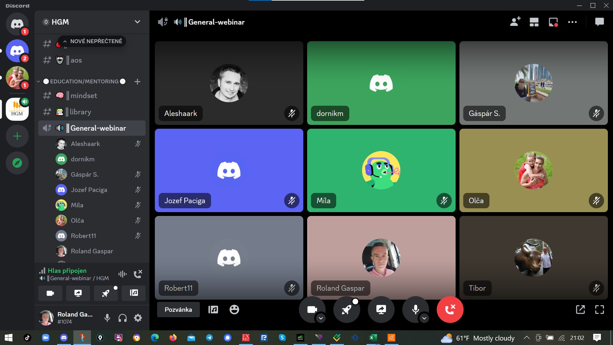The image size is (613, 345).
Task: Focus Olča video tile
Action: [x=534, y=170]
